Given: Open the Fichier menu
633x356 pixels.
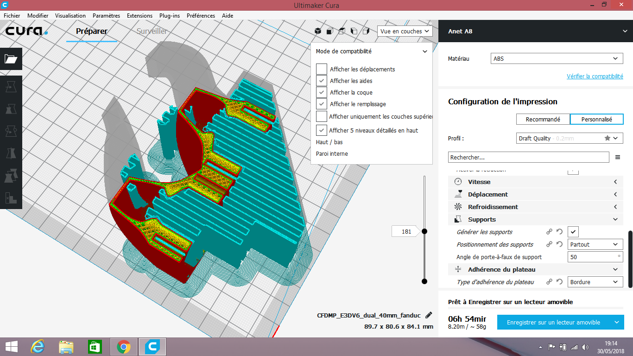Looking at the screenshot, I should (x=12, y=15).
